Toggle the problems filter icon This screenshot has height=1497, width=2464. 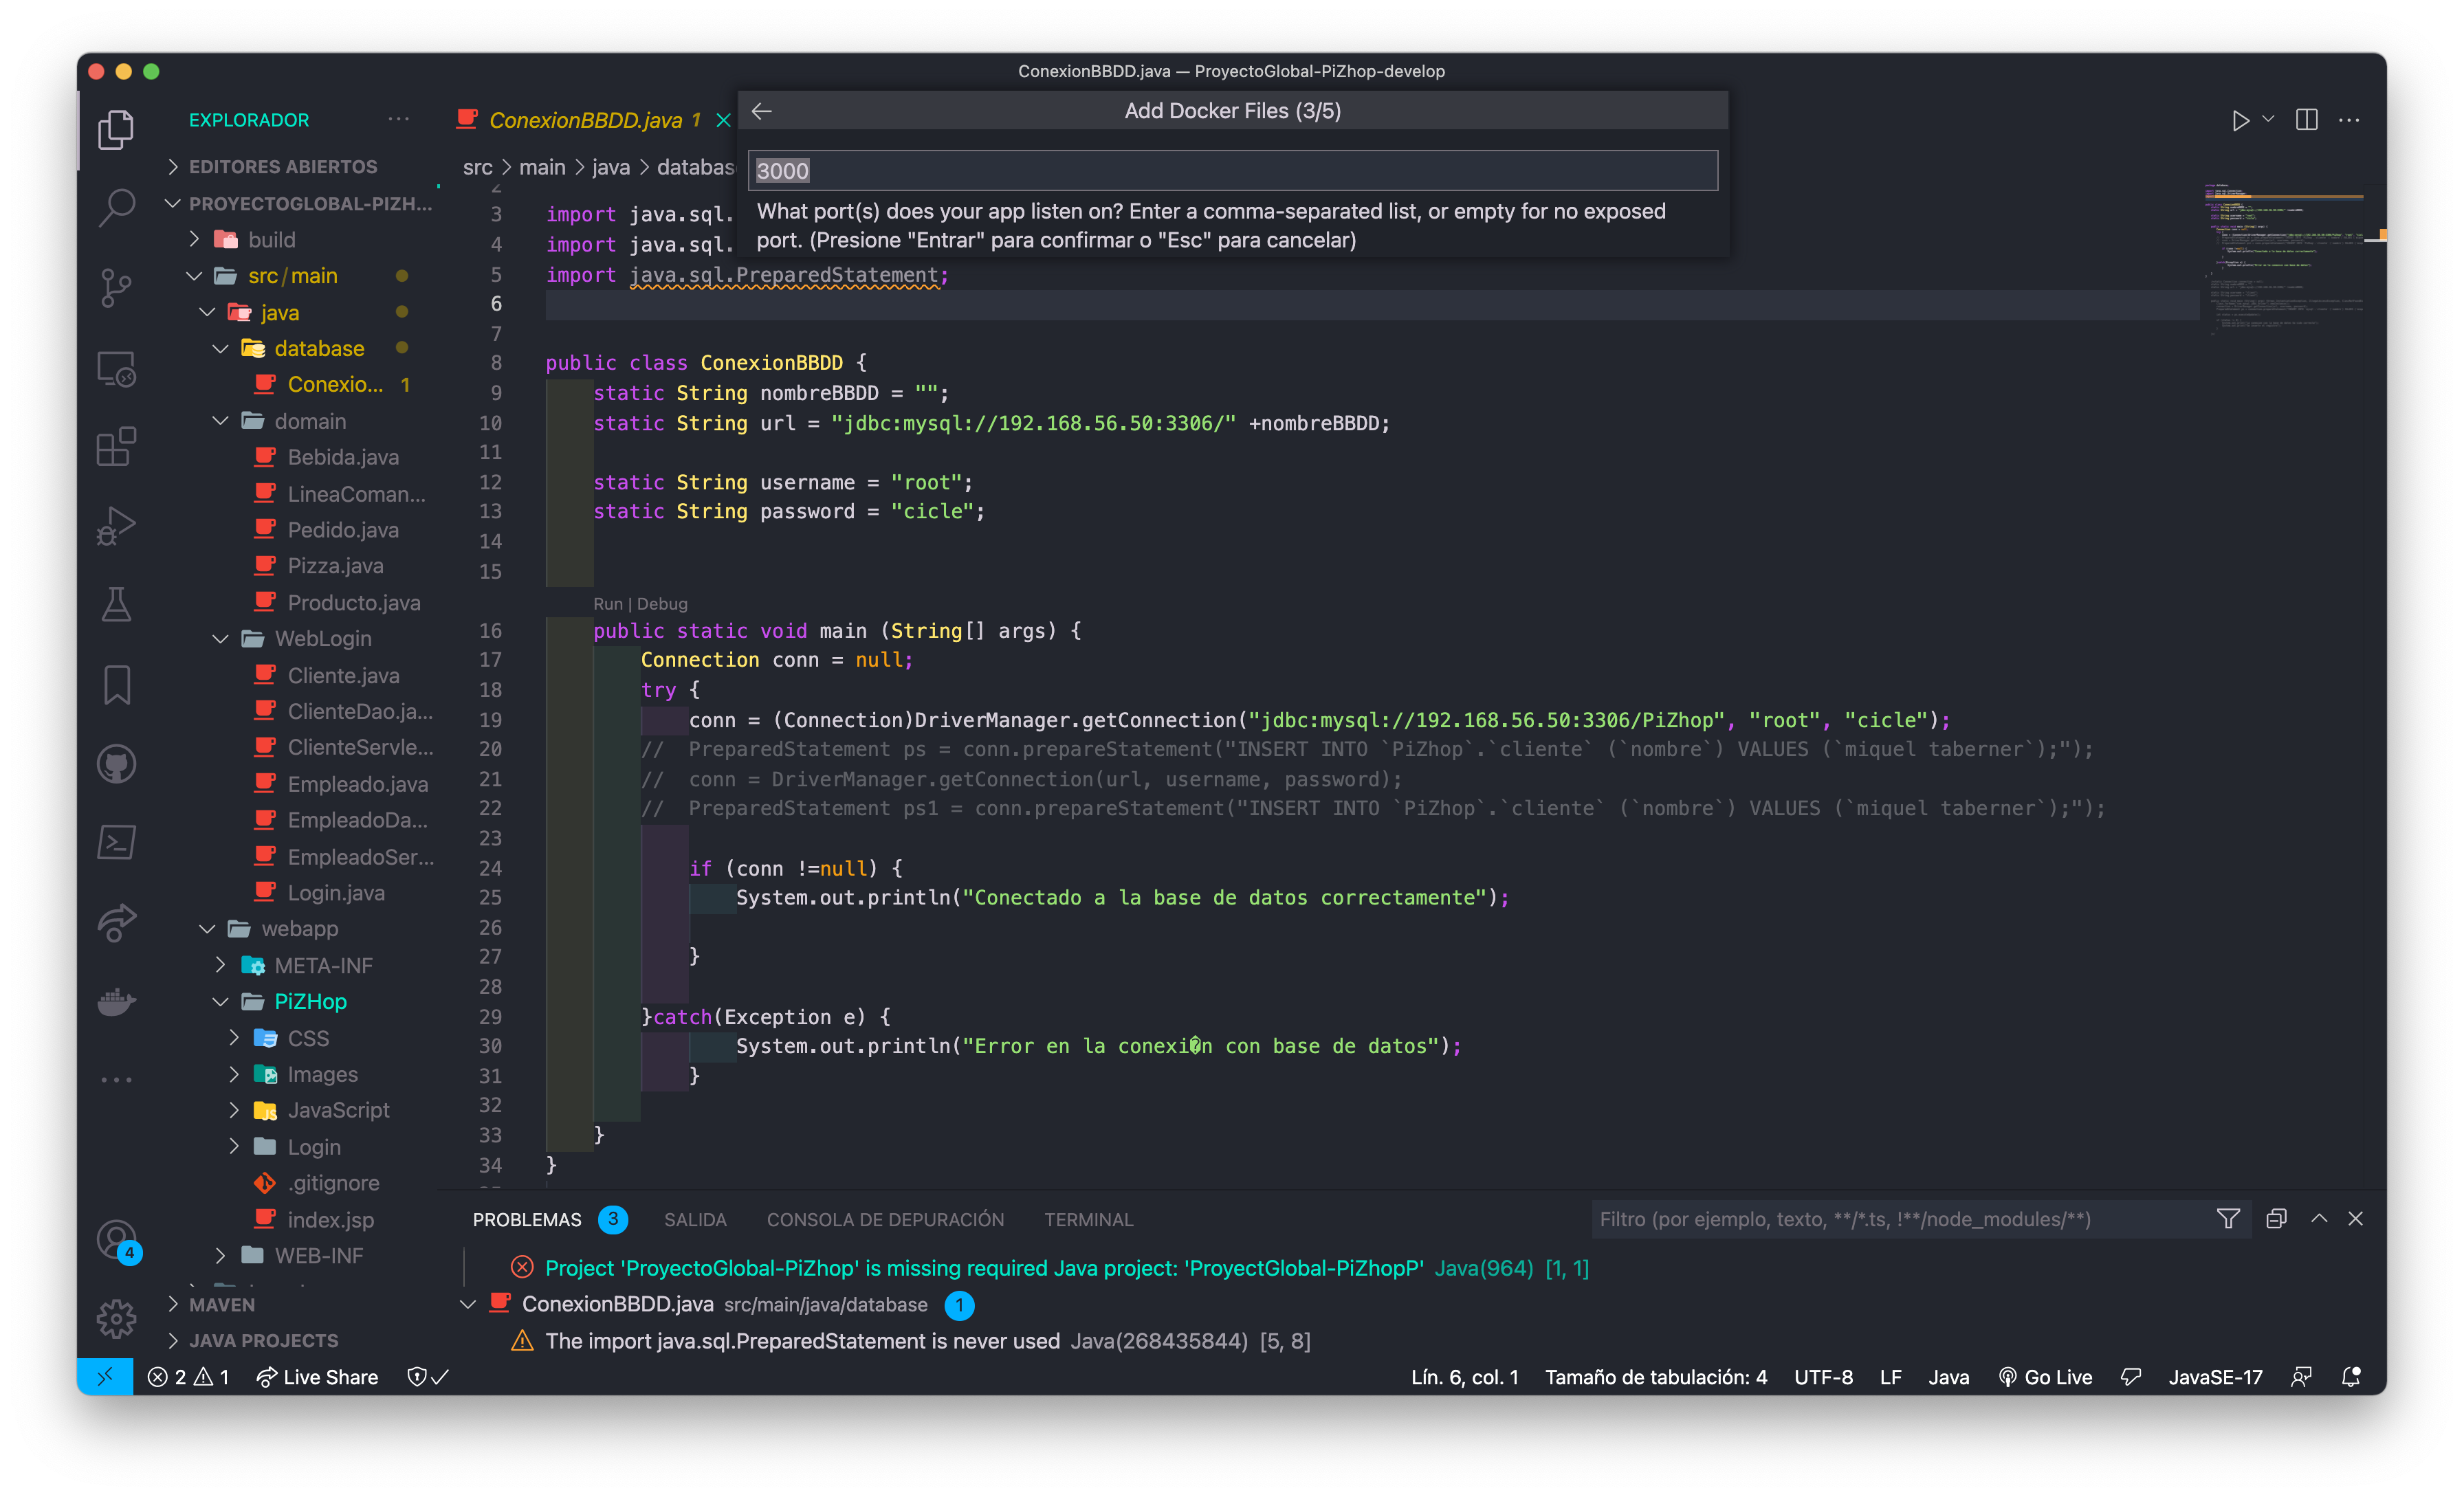pos(2228,1219)
